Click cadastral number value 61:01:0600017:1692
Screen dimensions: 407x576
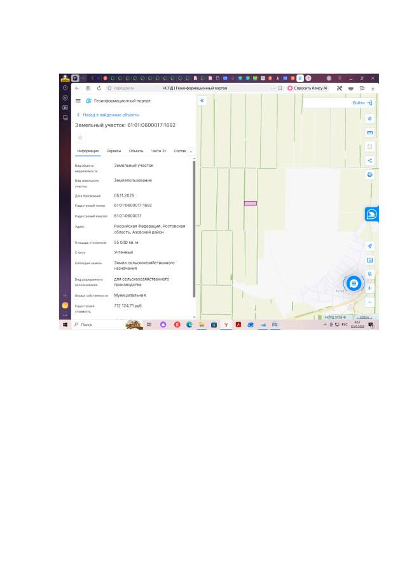click(133, 206)
